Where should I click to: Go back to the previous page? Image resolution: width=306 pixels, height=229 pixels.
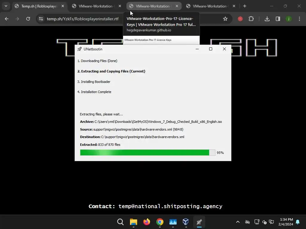[7, 19]
